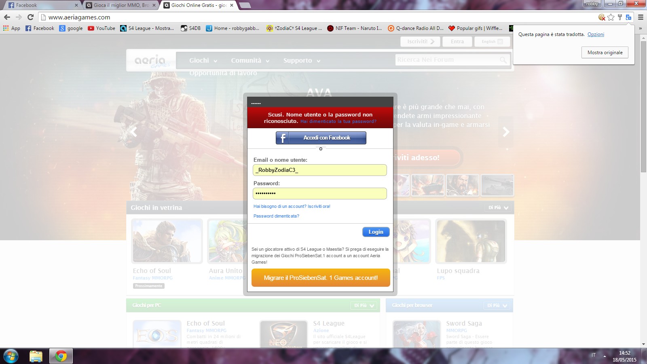Open Facebook bookmark
This screenshot has width=647, height=364.
click(40, 28)
